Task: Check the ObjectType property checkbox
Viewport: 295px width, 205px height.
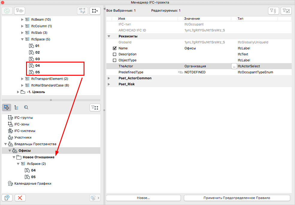Action: (115, 60)
